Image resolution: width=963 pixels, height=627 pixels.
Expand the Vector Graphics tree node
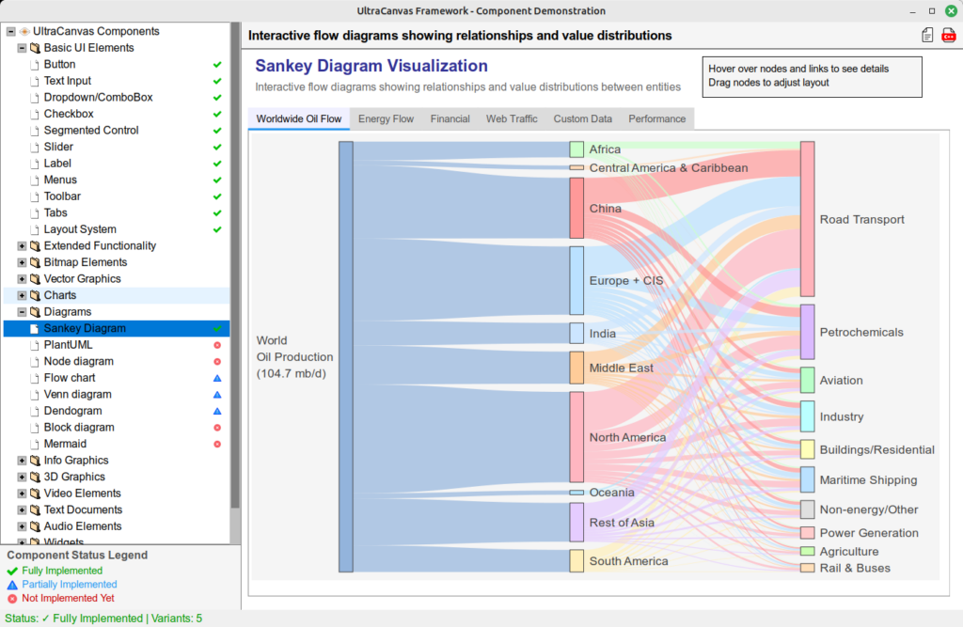point(22,279)
